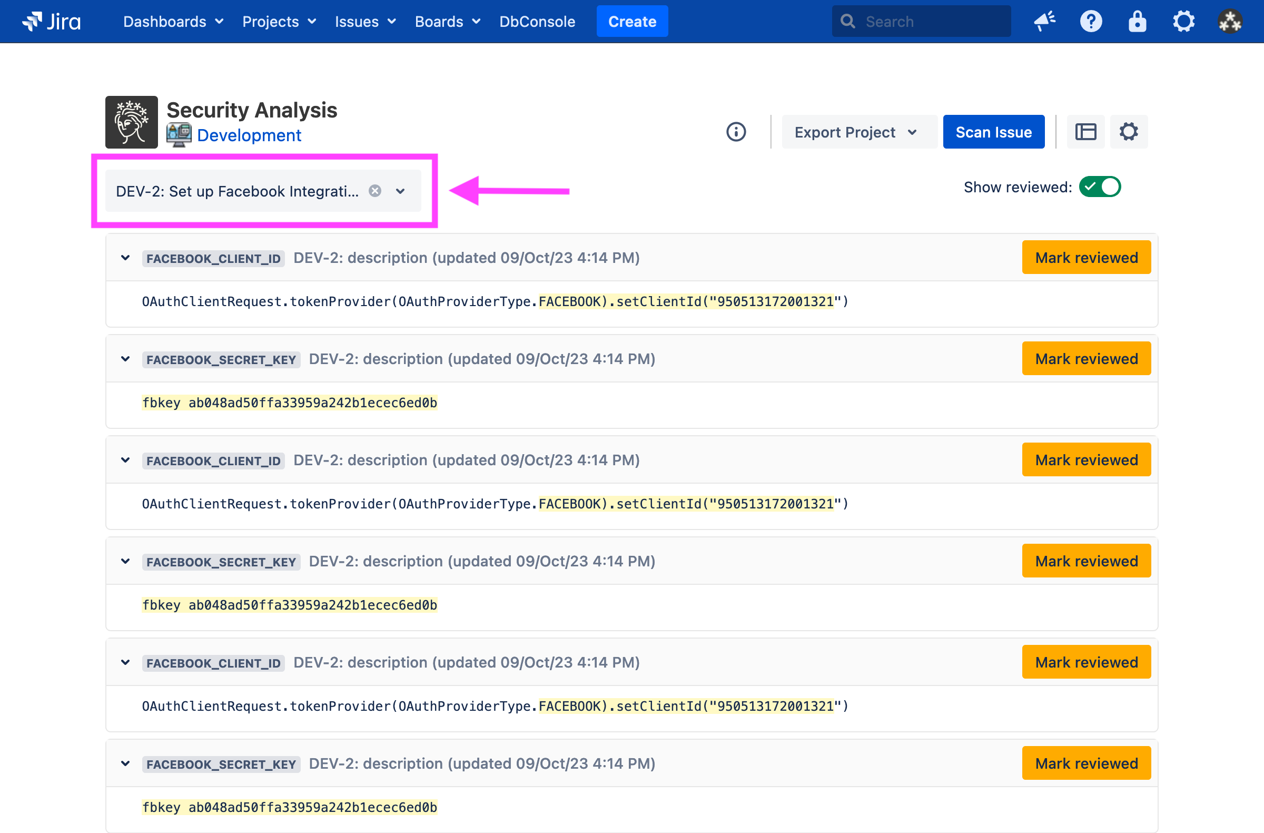Click the Jira logo home icon
1264x833 pixels.
[x=52, y=21]
